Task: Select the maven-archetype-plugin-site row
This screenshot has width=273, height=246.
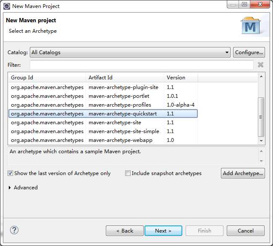Action: pyautogui.click(x=103, y=87)
